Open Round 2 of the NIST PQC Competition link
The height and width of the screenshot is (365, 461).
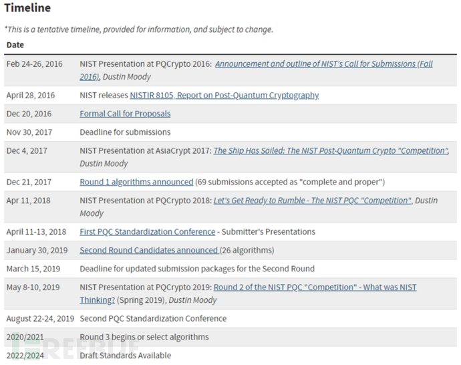315,287
